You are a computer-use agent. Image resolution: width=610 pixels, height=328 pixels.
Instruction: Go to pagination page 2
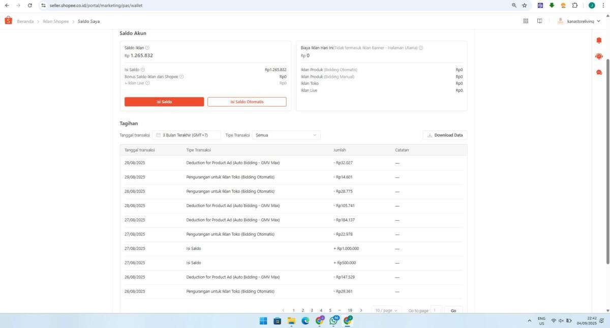(x=302, y=310)
